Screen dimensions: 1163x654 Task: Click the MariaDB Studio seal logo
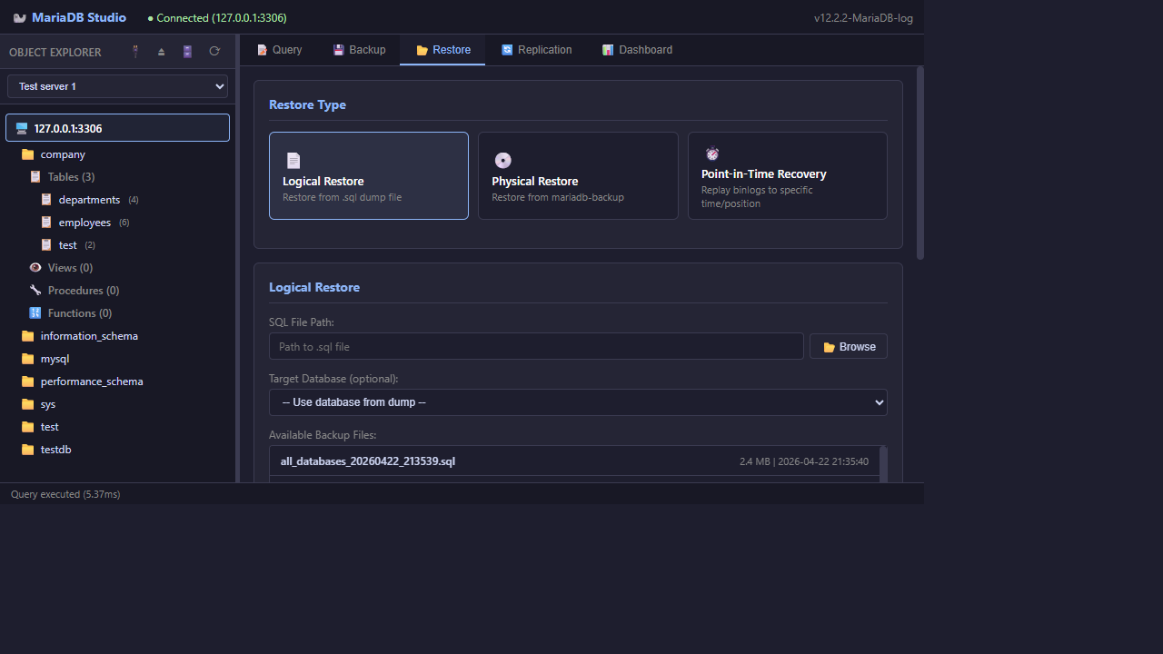[19, 18]
